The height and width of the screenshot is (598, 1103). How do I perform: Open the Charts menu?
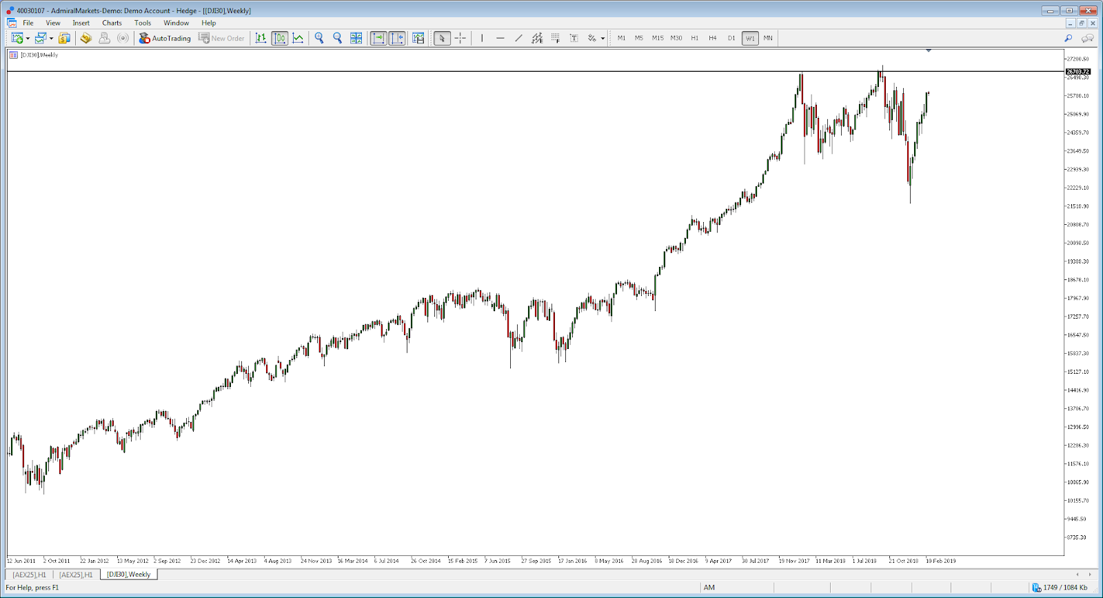coord(112,23)
